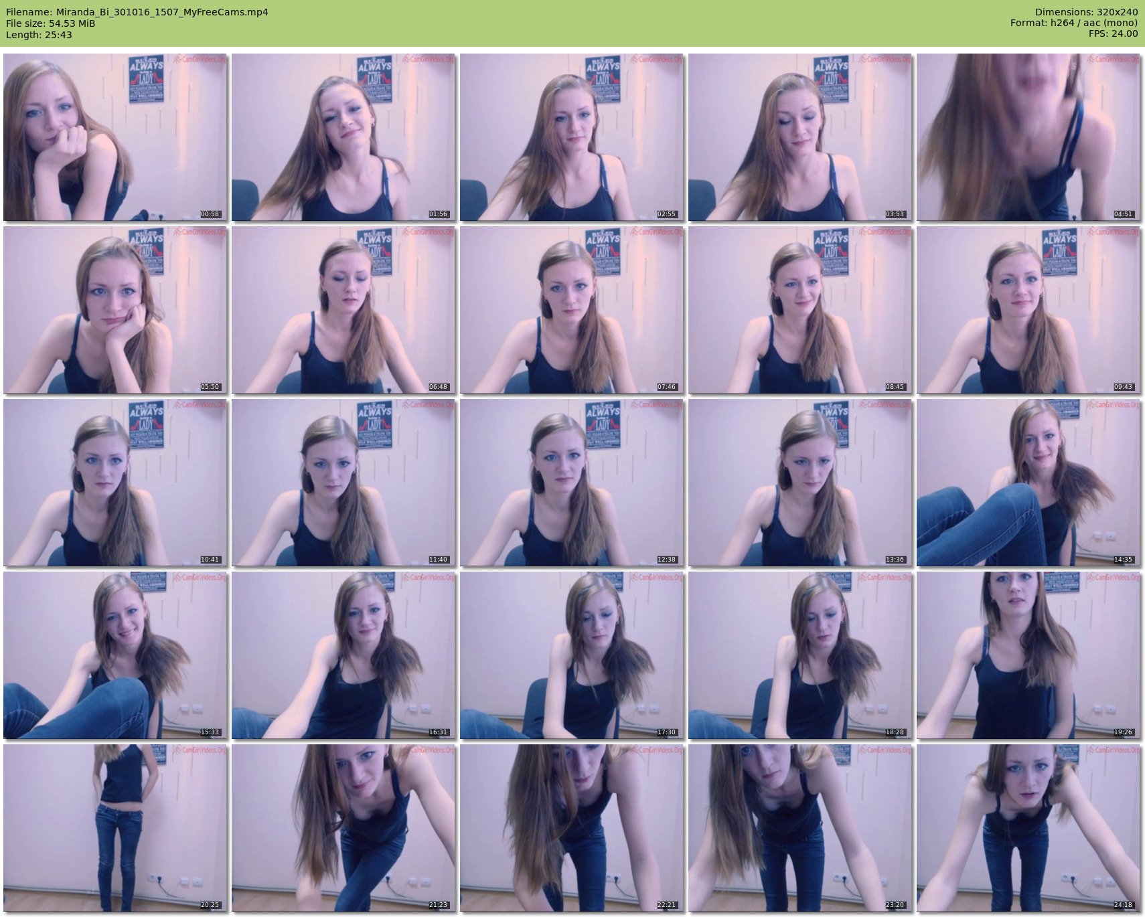
Task: Open the thumbnail at 02:55
Action: point(572,137)
